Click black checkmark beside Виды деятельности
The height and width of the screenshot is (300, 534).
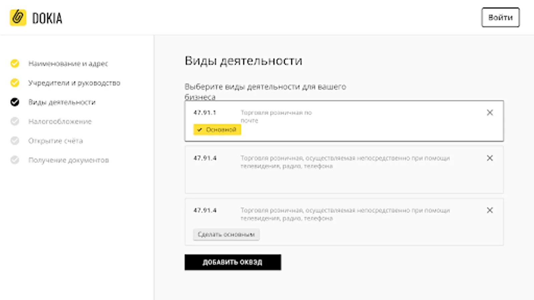(15, 102)
